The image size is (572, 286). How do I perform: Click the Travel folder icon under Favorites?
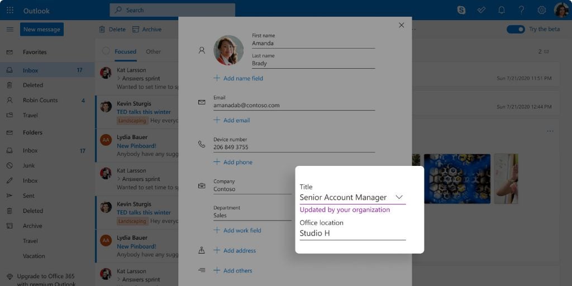click(10, 115)
